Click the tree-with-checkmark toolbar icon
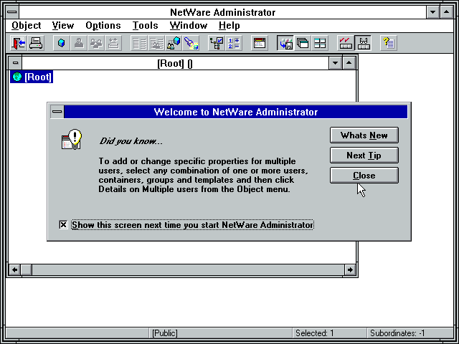Viewport: 459px width, 344px height. (217, 43)
